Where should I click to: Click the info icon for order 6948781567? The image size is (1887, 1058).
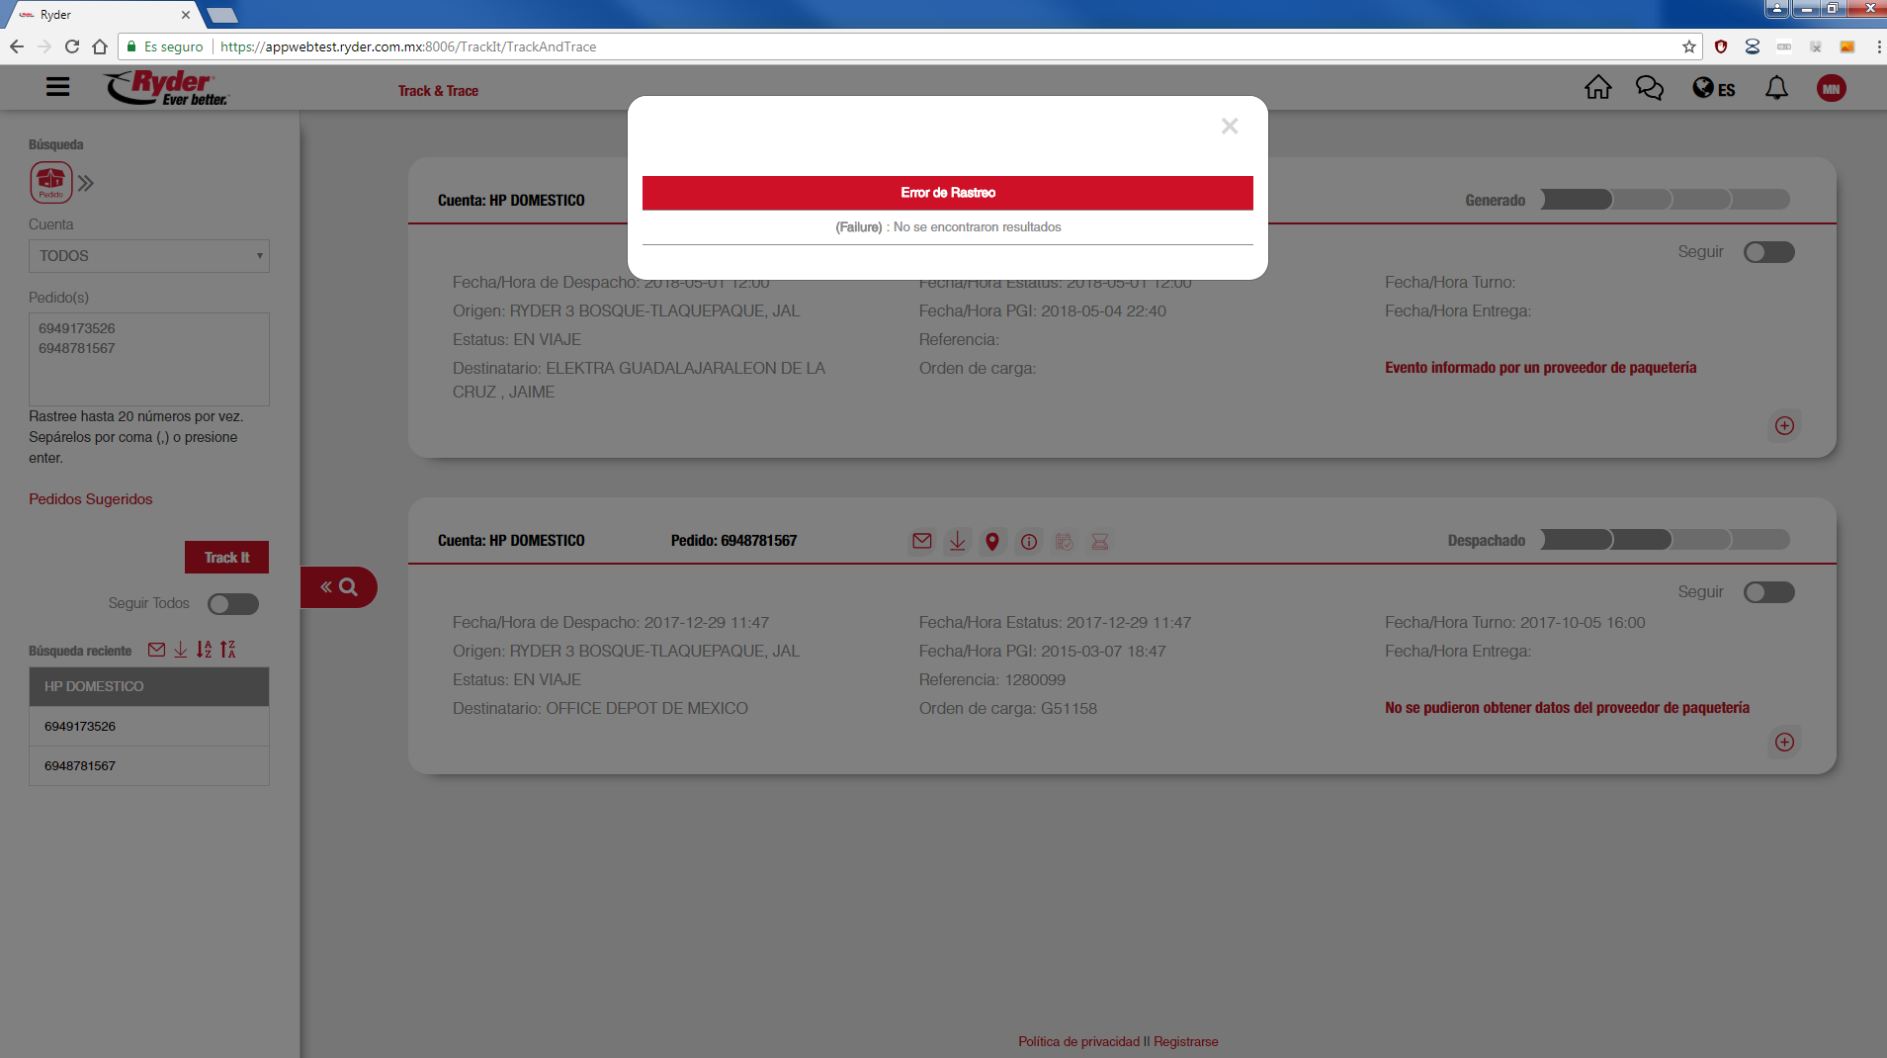click(1028, 541)
